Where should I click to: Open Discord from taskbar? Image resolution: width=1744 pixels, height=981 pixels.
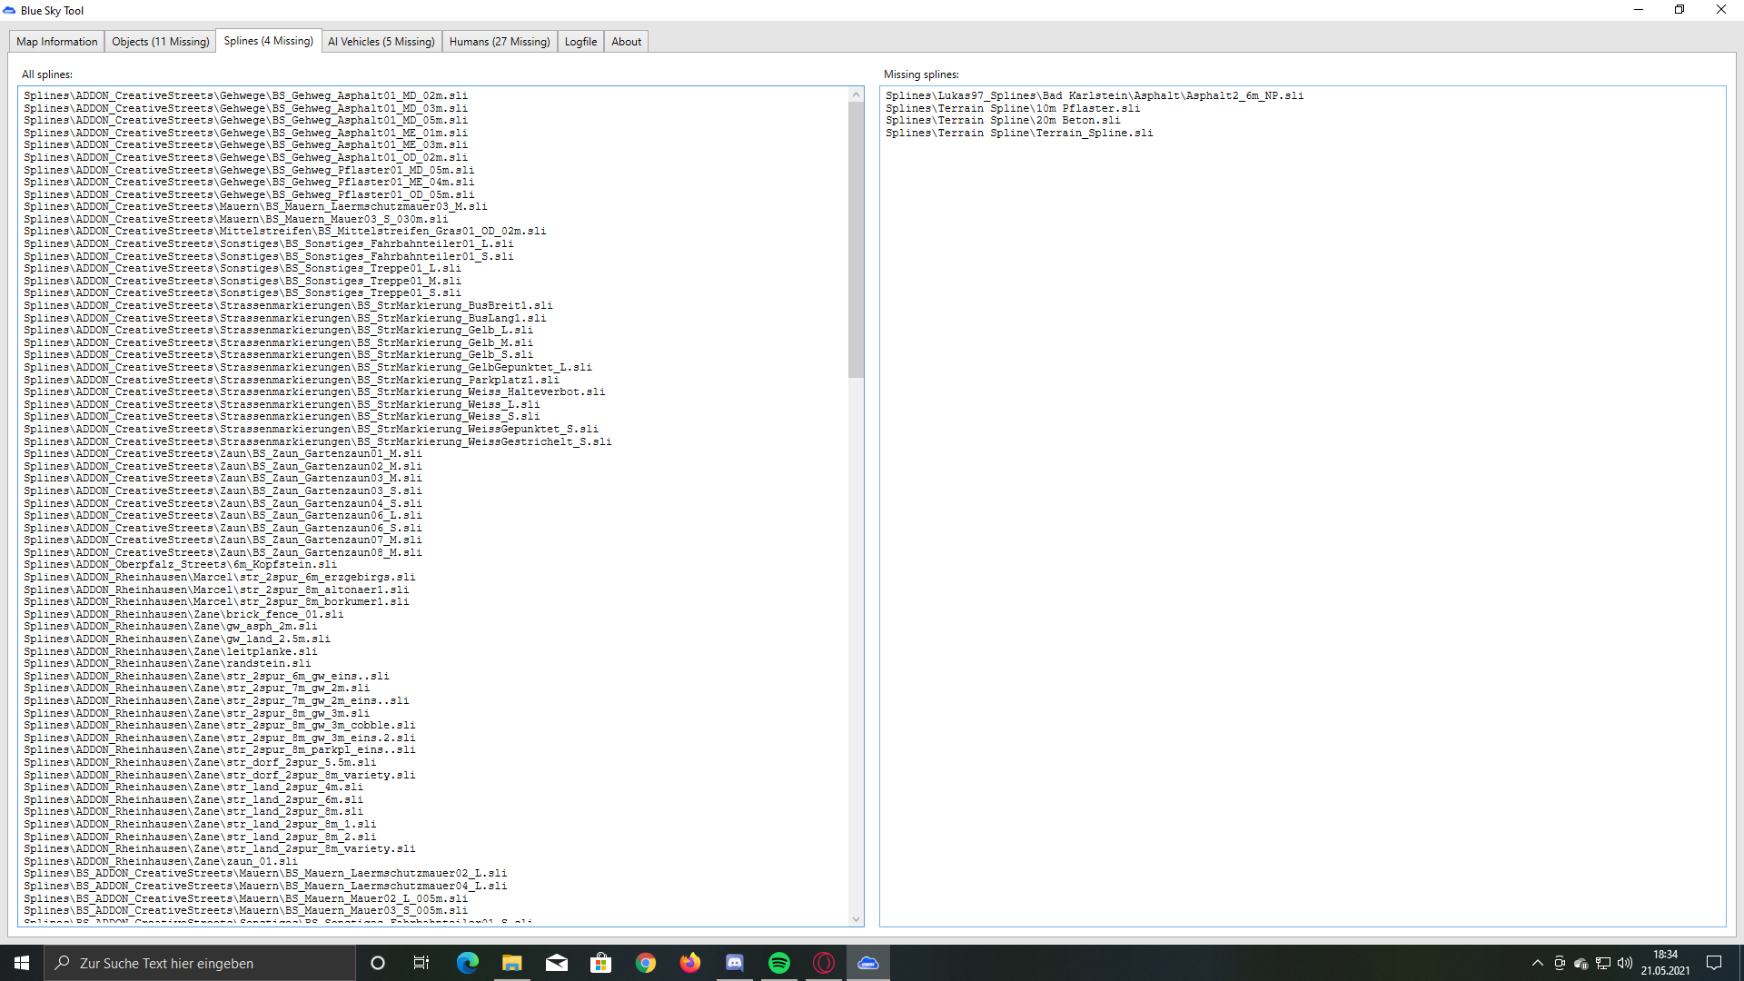735,963
